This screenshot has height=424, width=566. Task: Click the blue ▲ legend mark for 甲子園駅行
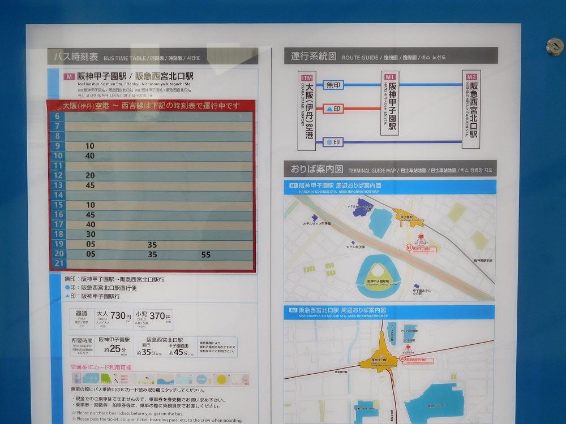67,296
